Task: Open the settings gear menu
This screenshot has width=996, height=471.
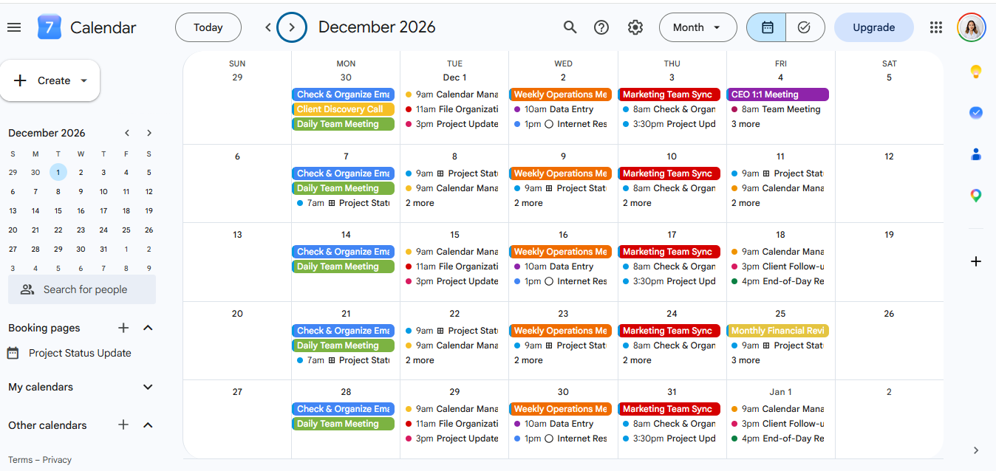Action: 635,27
